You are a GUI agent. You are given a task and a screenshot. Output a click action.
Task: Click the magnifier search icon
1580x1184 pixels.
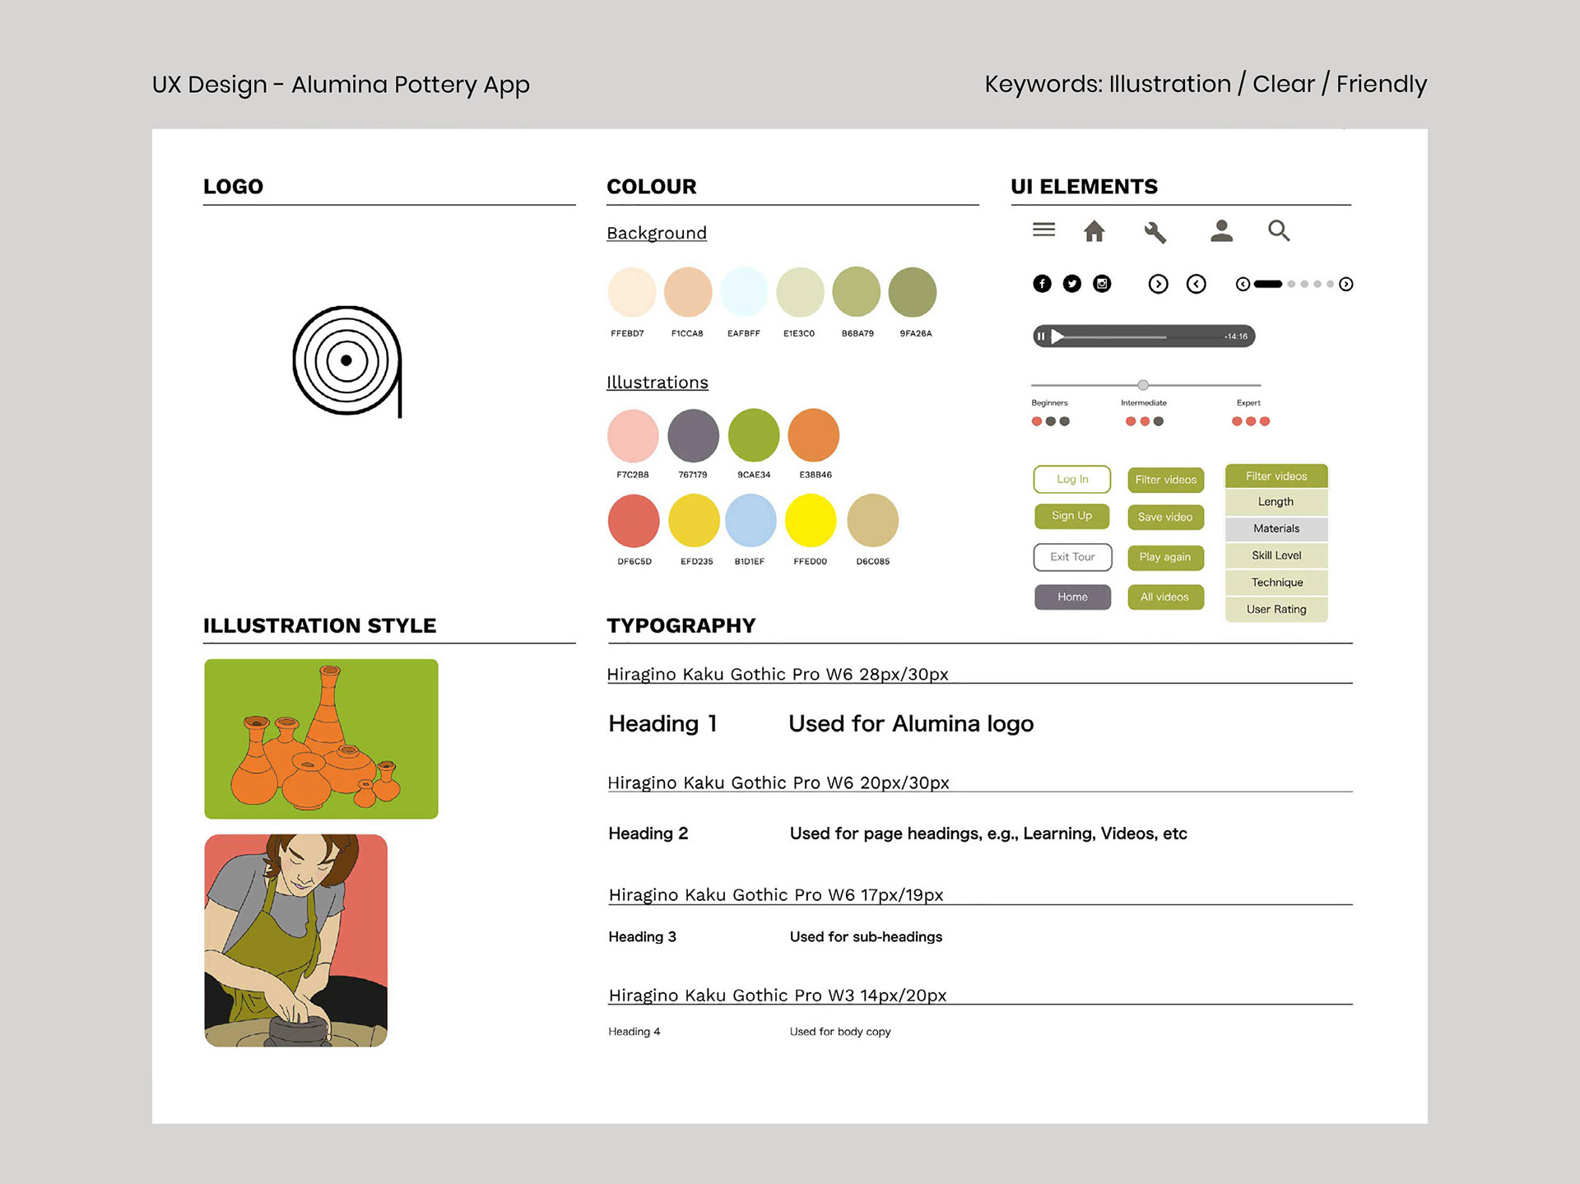(x=1279, y=231)
